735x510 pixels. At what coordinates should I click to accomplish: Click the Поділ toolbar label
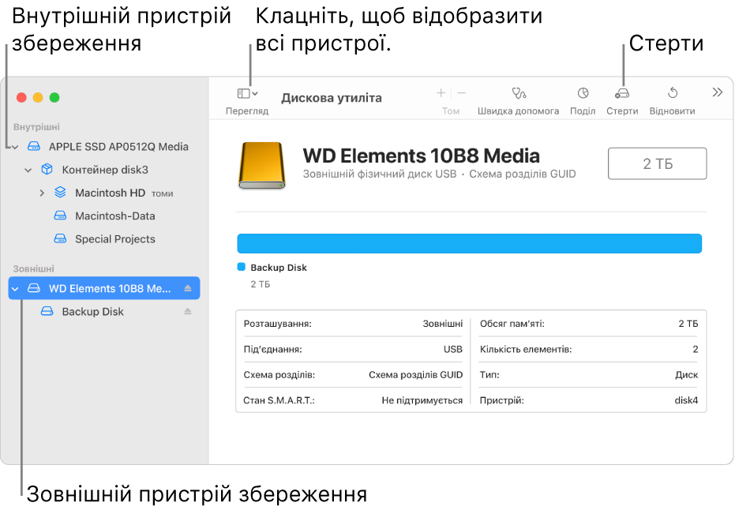coord(583,111)
